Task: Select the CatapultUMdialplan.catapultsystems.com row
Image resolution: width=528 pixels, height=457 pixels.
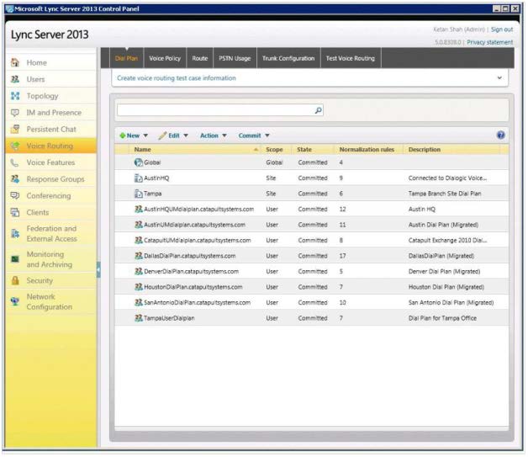Action: [x=311, y=240]
